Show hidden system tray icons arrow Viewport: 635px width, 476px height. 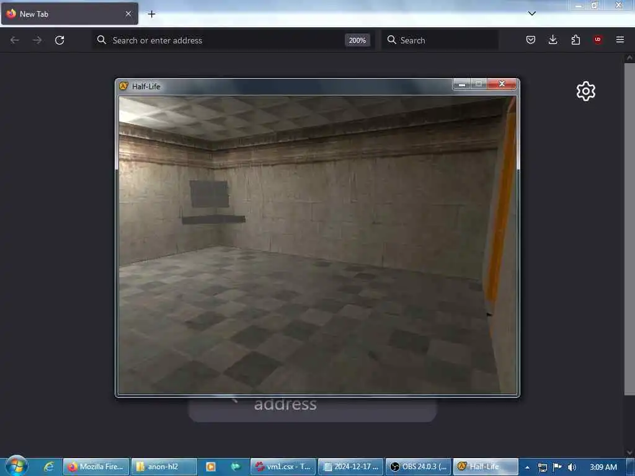527,467
